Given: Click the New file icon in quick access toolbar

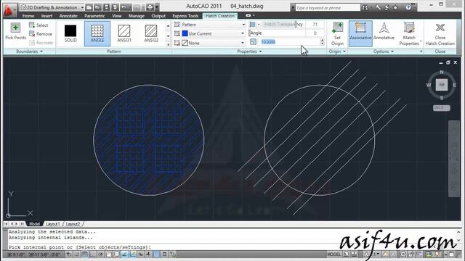Looking at the screenshot, I should coord(89,7).
